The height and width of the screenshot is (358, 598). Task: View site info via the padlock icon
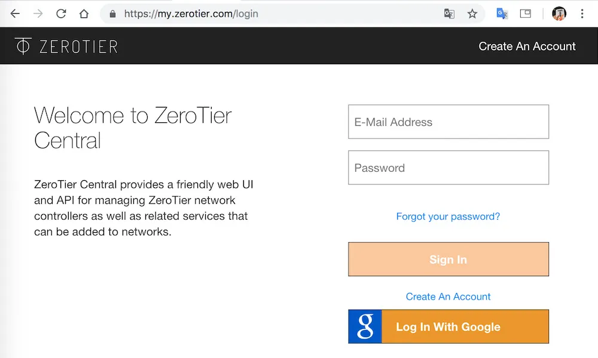112,14
